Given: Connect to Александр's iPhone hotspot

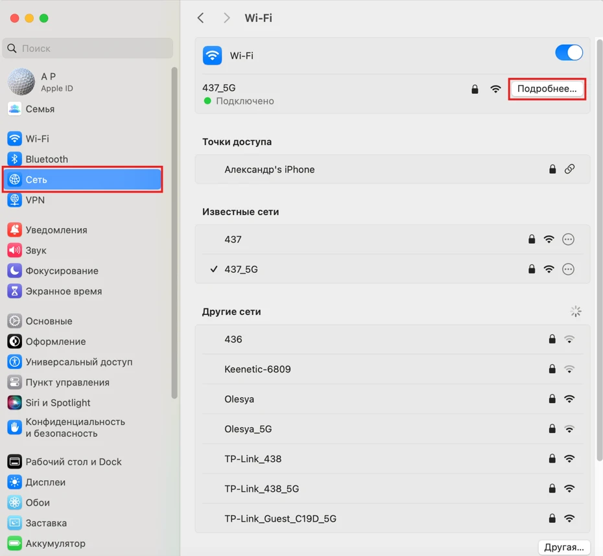Looking at the screenshot, I should point(392,169).
